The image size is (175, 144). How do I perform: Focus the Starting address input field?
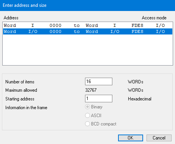click(99, 99)
